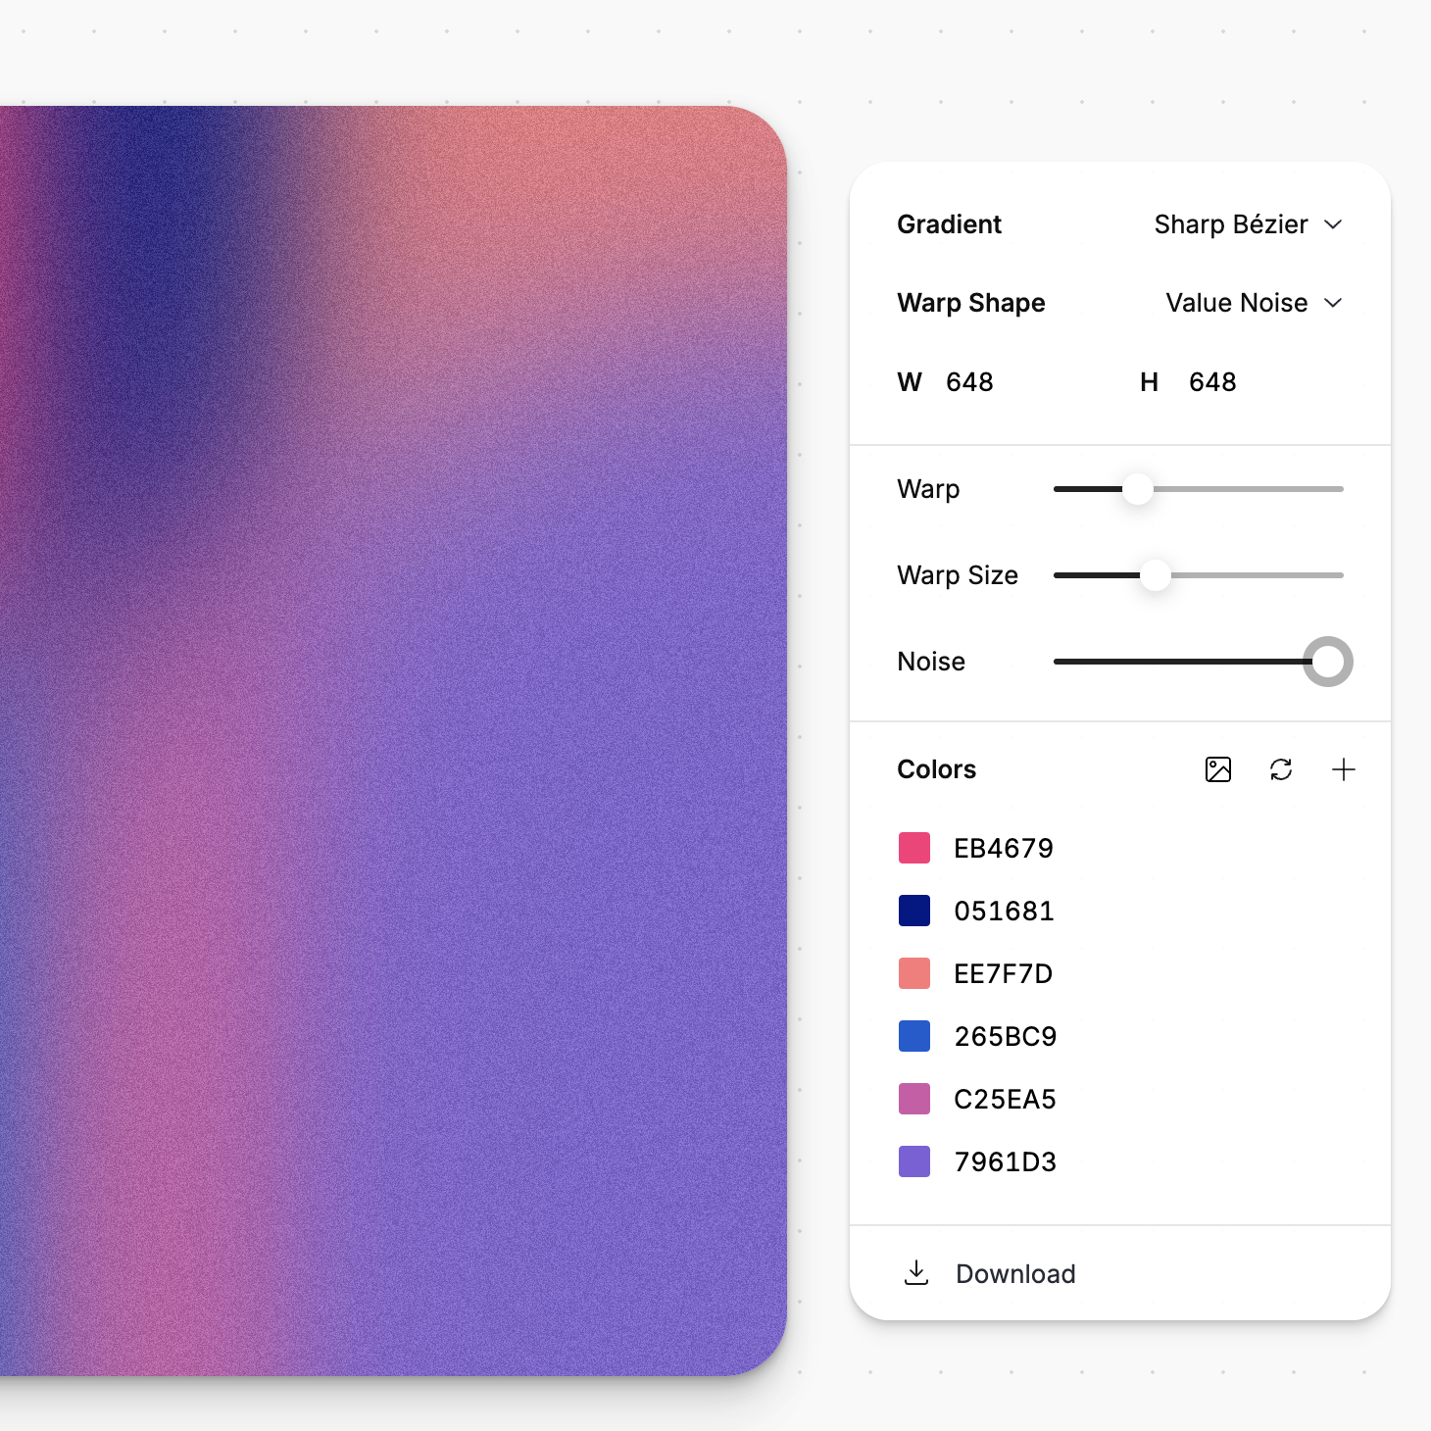Click the Warp Size slider handle
Viewport: 1431px width, 1431px height.
click(x=1156, y=574)
